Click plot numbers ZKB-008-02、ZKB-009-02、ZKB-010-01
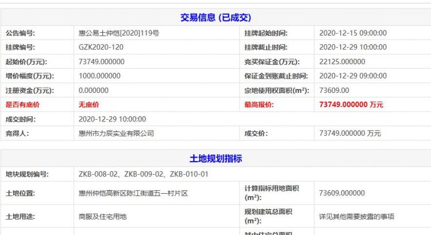This screenshot has height=235, width=431. 143,174
